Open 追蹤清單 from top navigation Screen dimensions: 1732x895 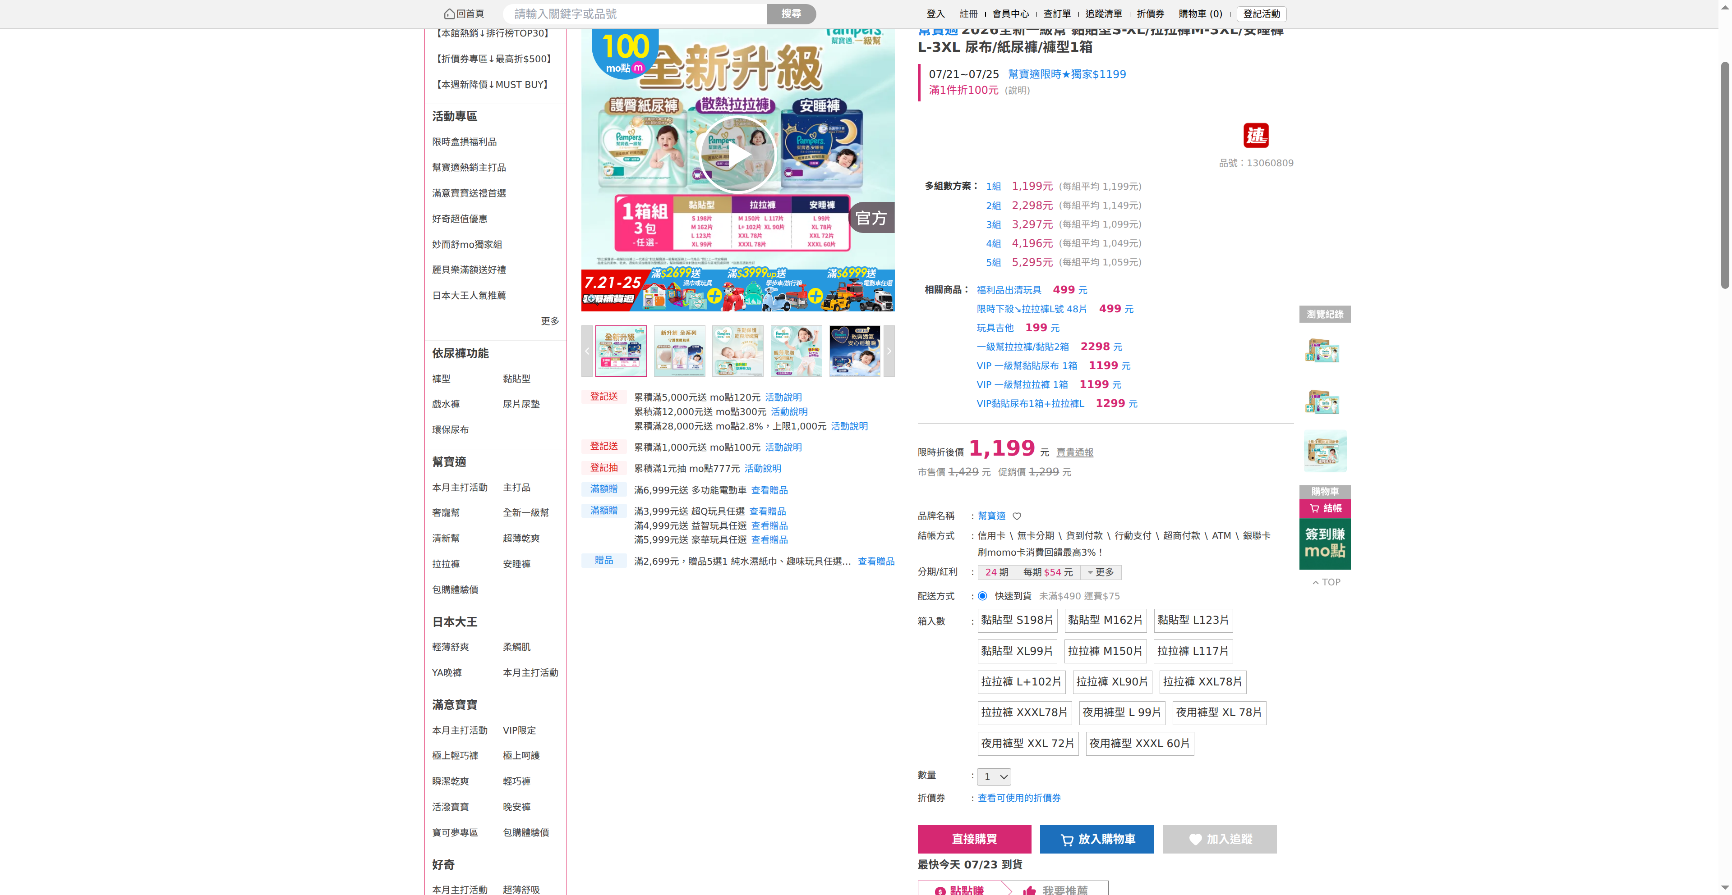click(x=1103, y=14)
